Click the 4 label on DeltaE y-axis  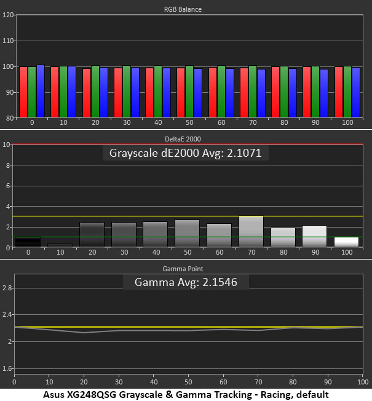[x=8, y=207]
